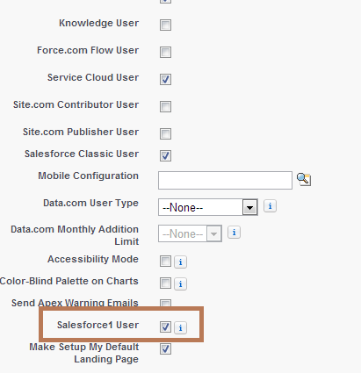Click the Mobile Configuration text field

pos(225,180)
